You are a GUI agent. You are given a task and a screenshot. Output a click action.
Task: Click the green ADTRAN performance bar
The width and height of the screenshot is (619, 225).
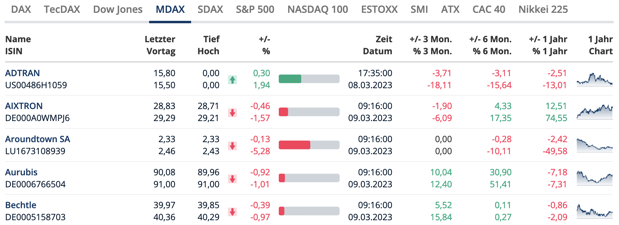(x=290, y=79)
